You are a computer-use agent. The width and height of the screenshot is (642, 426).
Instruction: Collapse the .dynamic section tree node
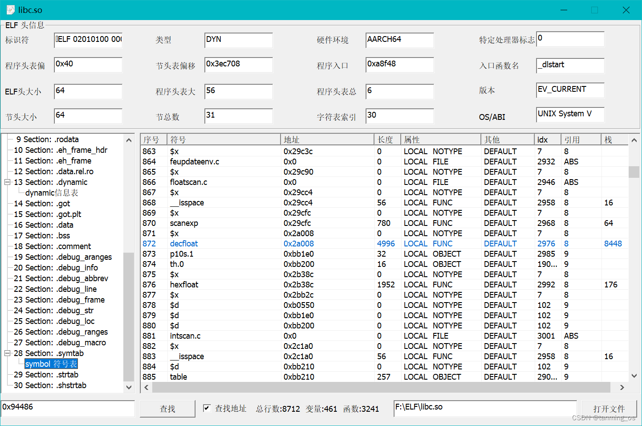[x=7, y=182]
